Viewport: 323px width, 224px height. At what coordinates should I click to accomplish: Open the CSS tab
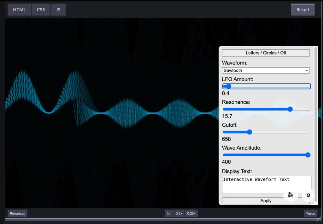[41, 10]
